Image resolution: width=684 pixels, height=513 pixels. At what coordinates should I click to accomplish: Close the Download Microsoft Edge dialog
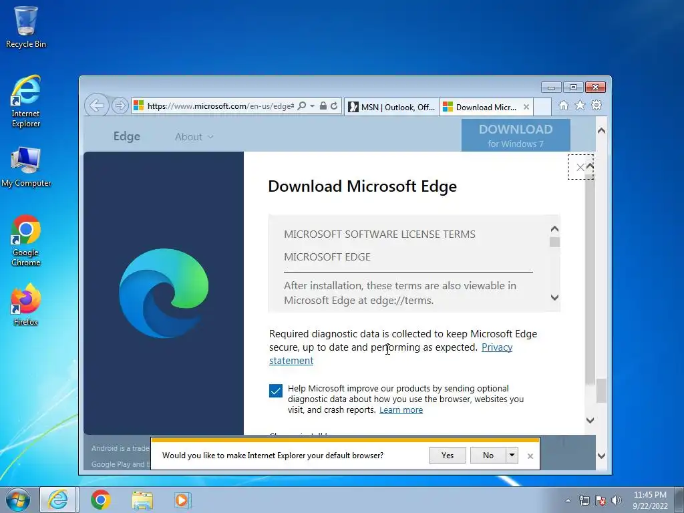[x=580, y=167]
